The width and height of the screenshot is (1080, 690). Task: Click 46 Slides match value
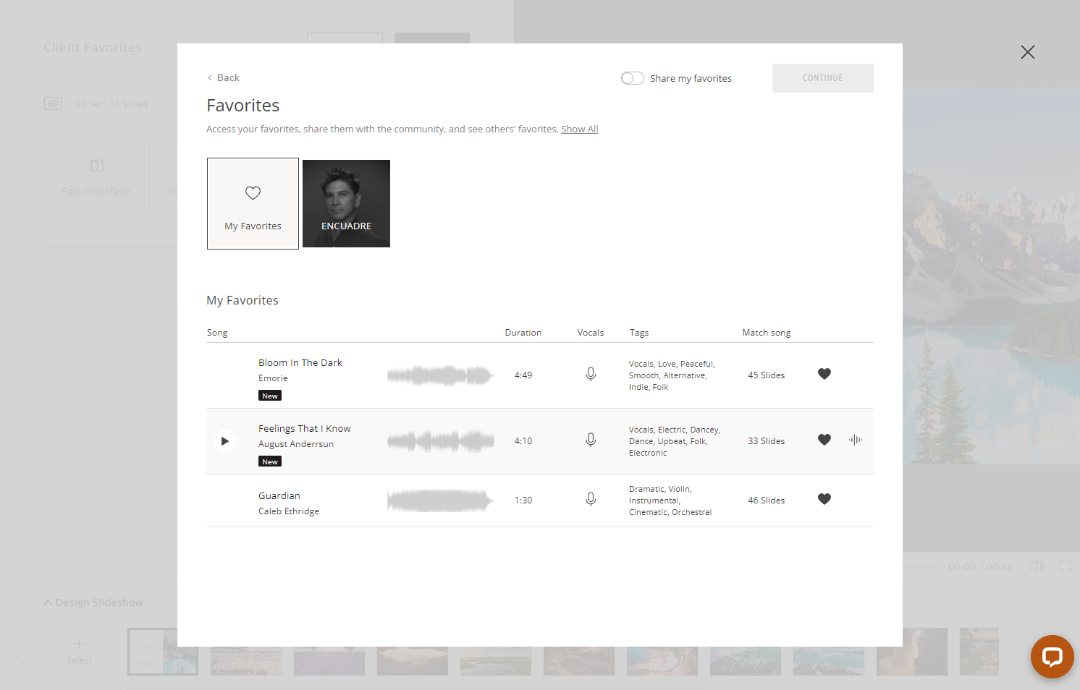(x=767, y=501)
